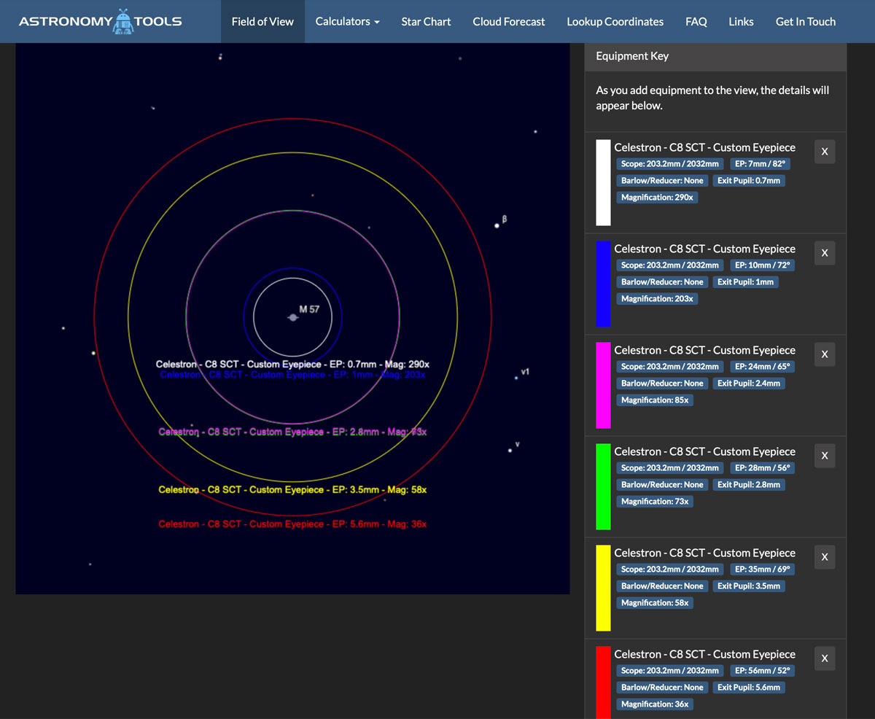Open the Field of View tab
The height and width of the screenshot is (719, 875).
[262, 21]
